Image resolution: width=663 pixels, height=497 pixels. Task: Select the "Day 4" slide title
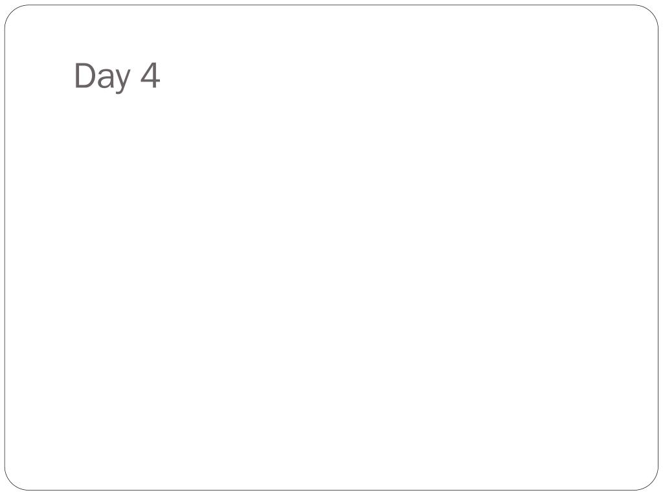click(117, 76)
